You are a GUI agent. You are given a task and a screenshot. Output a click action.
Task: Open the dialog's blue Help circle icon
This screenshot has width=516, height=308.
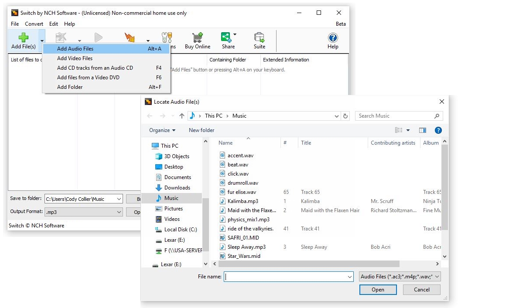438,130
